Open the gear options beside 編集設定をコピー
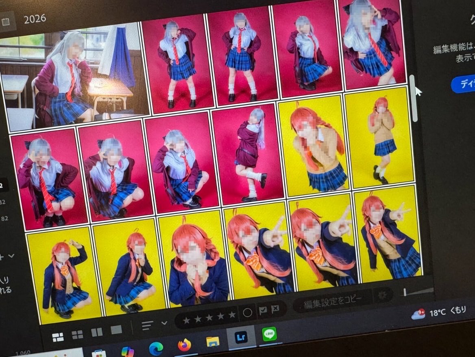This screenshot has height=357, width=475. pos(382,295)
